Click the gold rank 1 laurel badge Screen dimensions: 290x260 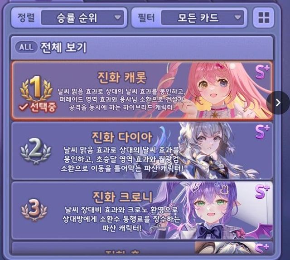36,88
